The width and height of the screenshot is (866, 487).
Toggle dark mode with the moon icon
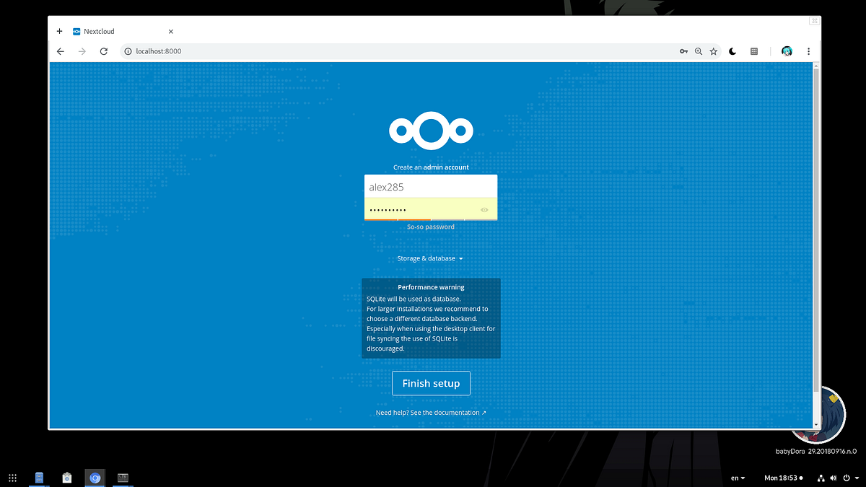(x=732, y=51)
